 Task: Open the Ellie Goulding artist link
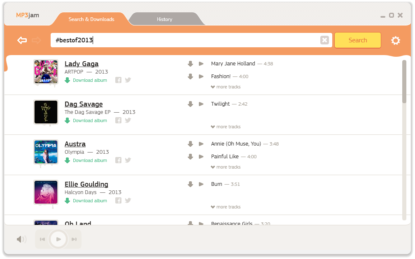86,184
